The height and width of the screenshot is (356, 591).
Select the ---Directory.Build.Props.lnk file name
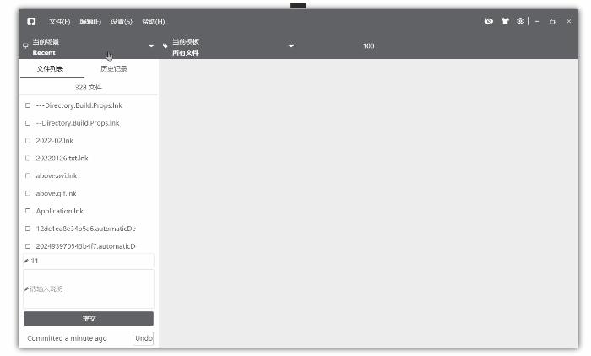79,105
